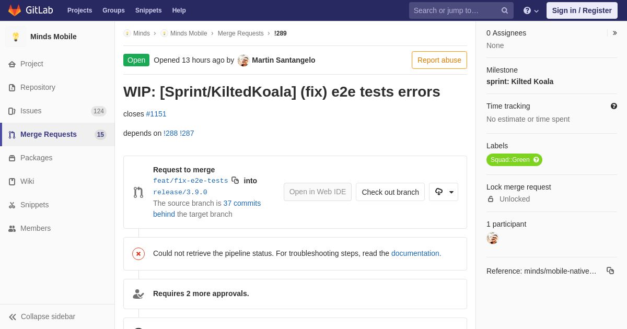Open Wiki in the sidebar

click(57, 181)
